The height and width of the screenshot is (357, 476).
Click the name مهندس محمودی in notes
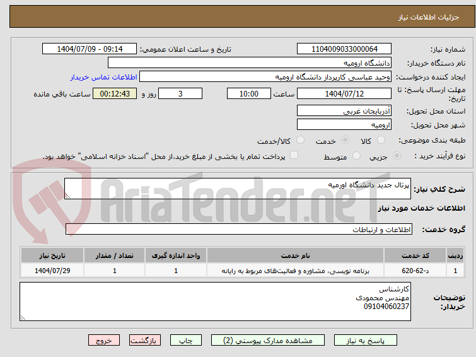pyautogui.click(x=383, y=298)
